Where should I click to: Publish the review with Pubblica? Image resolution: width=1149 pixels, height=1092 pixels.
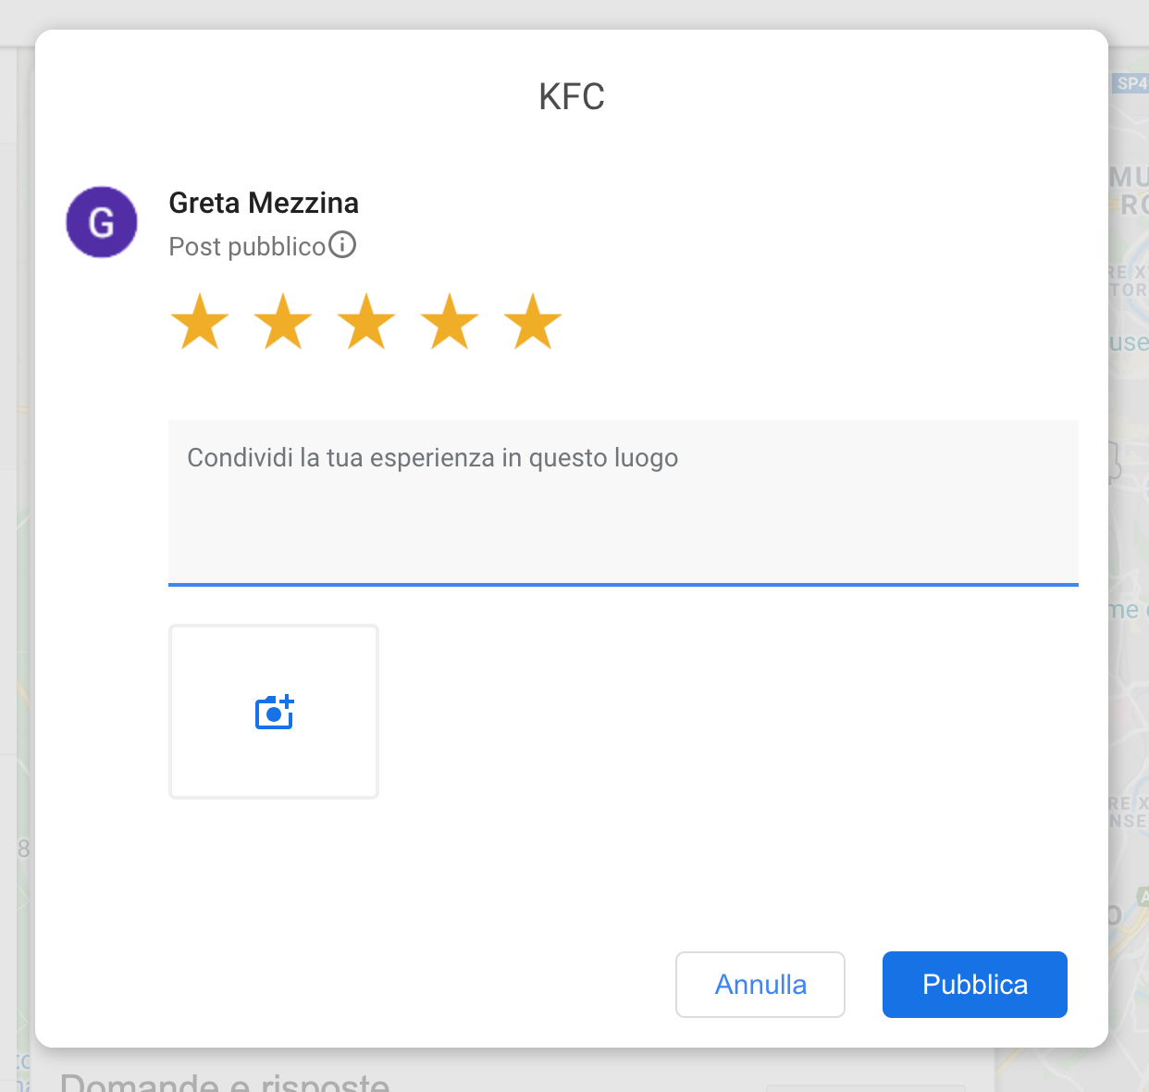975,985
